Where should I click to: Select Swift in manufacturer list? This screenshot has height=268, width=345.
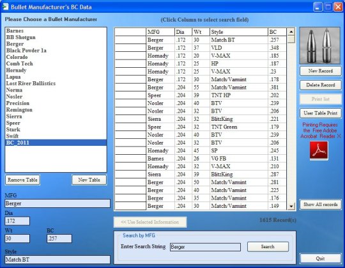tap(56, 136)
